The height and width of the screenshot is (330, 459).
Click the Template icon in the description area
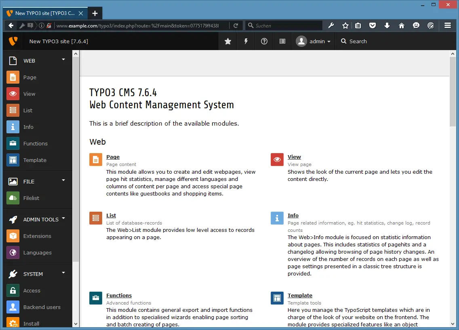click(x=277, y=298)
